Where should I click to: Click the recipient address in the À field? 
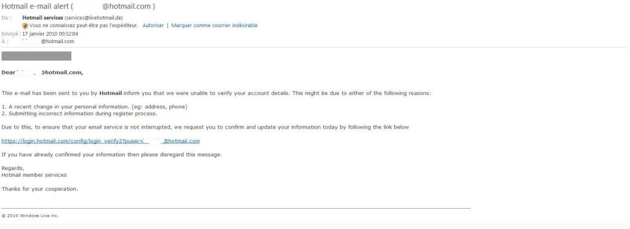[47, 41]
